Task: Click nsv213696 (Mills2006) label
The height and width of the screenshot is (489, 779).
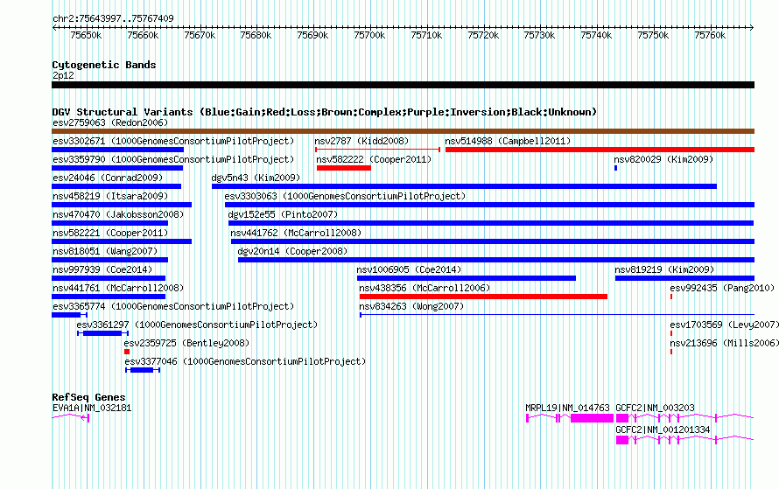Action: tap(724, 343)
